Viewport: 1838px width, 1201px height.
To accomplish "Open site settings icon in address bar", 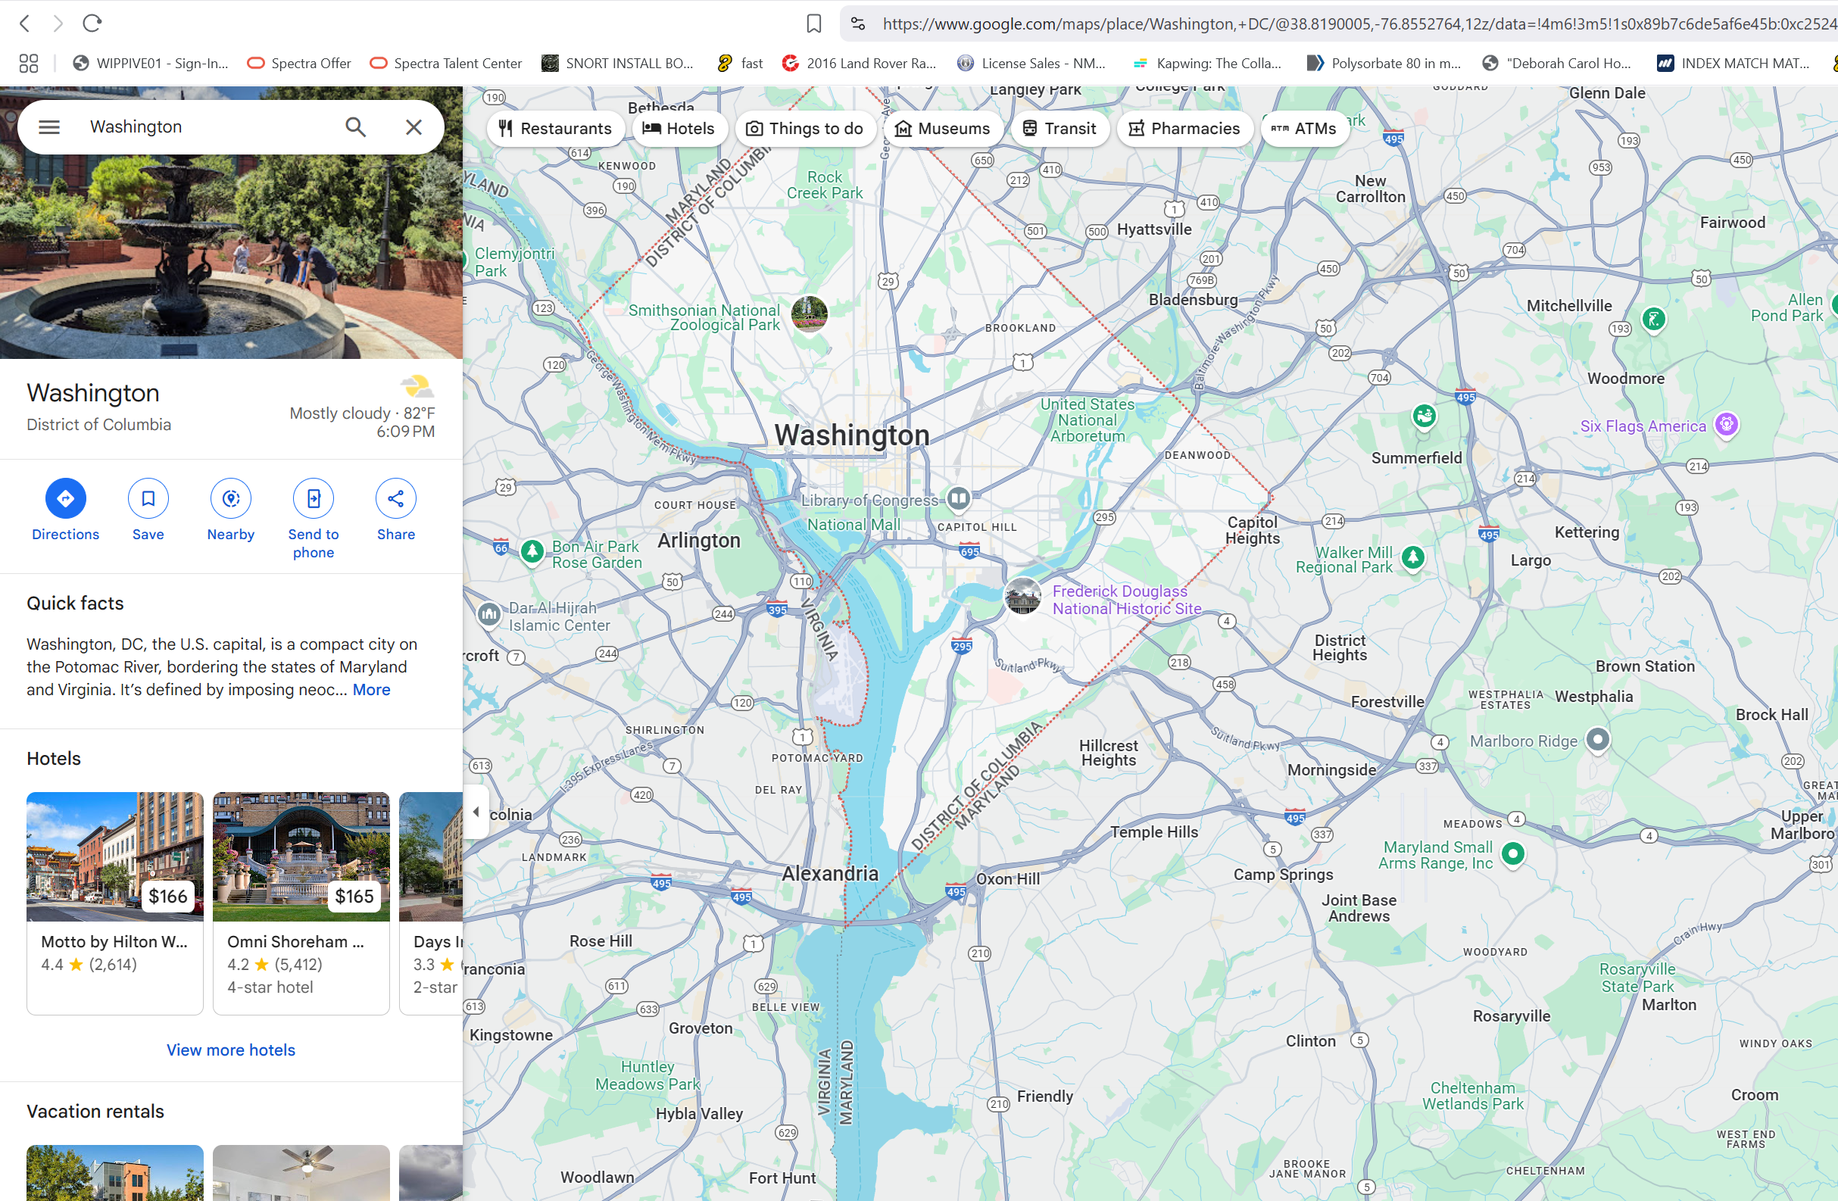I will [858, 24].
